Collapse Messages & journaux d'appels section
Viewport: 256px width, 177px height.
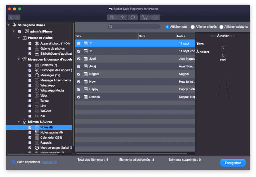pos(19,59)
